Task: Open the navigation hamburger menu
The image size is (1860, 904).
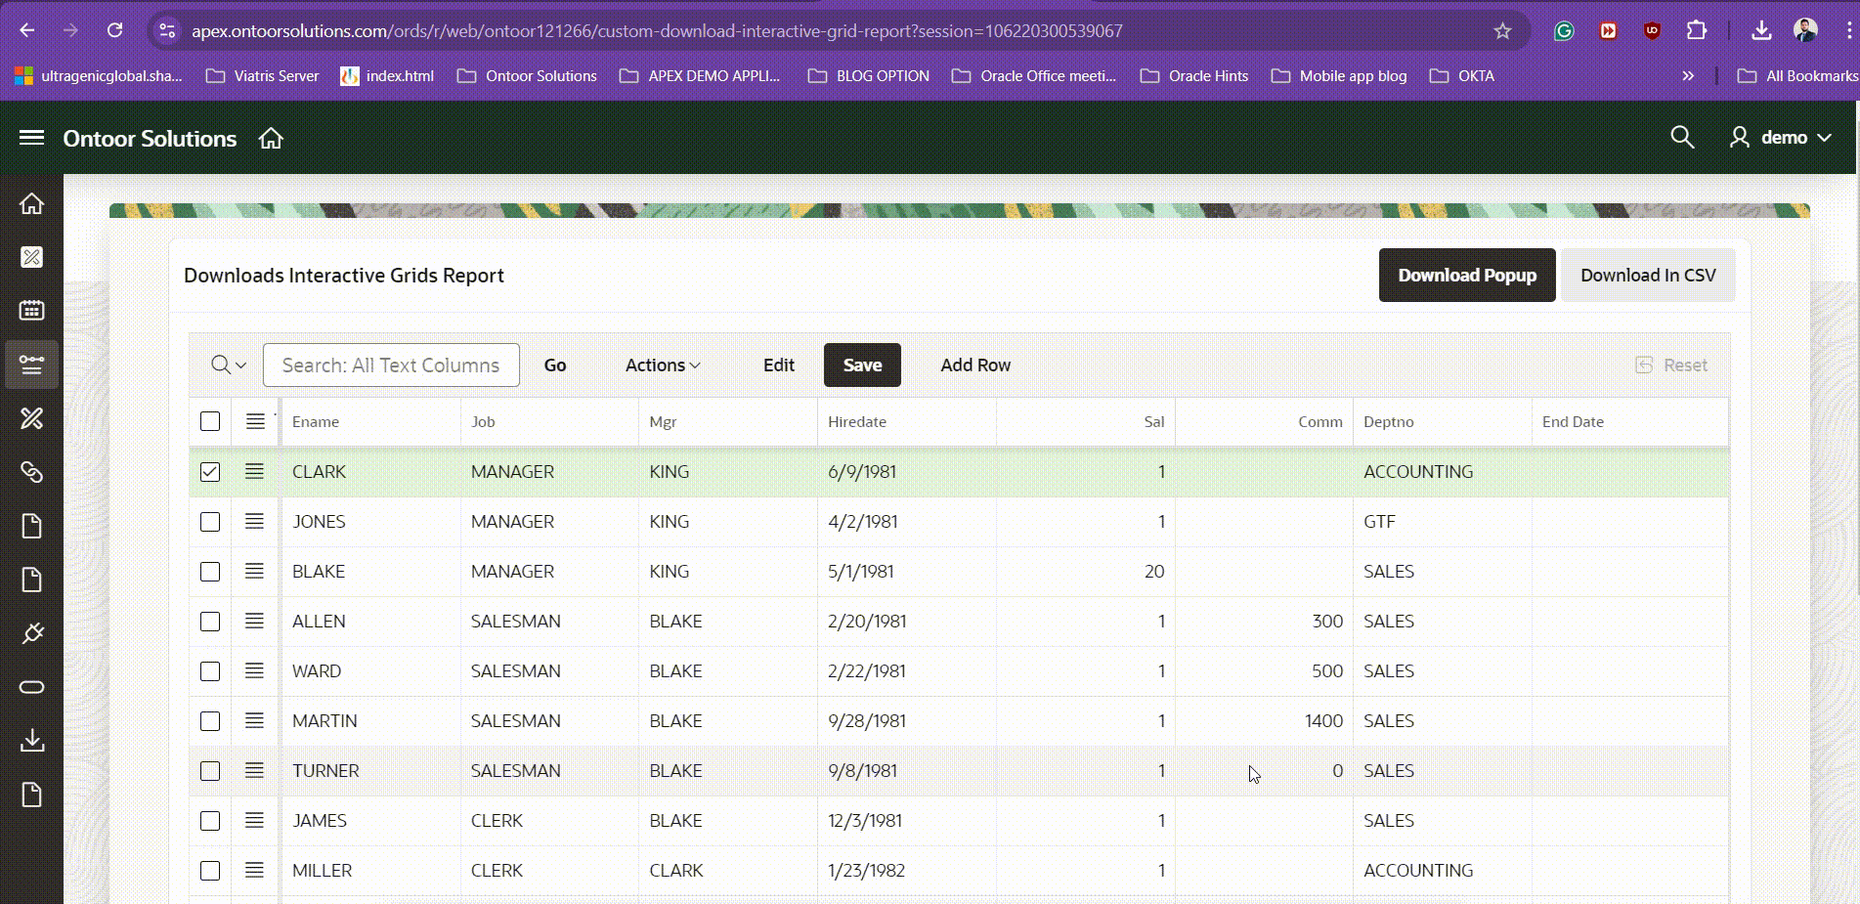Action: (x=31, y=137)
